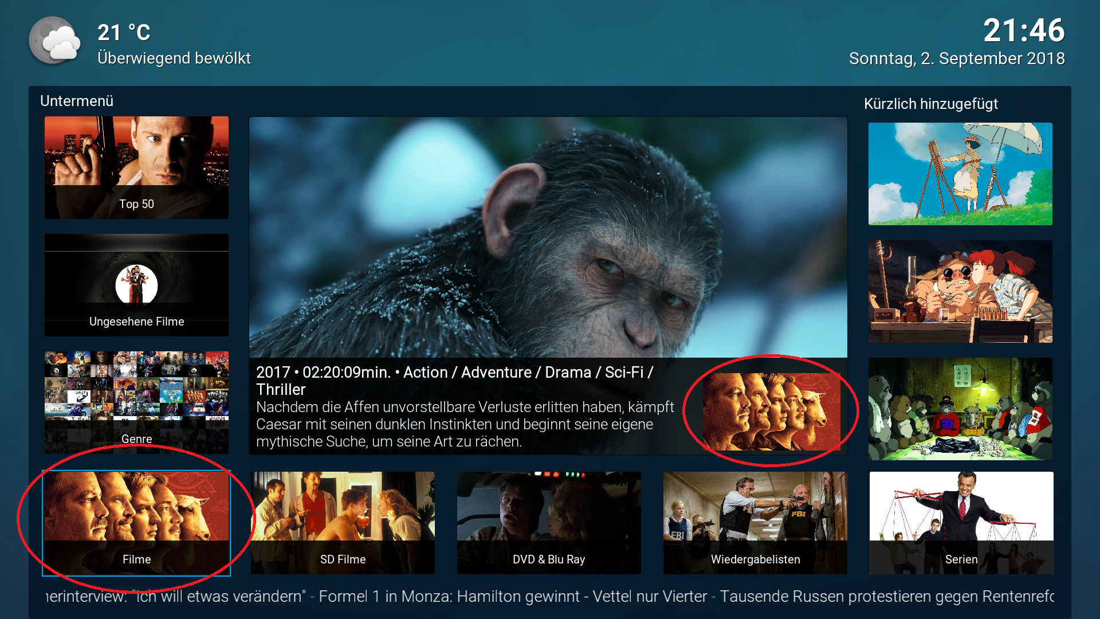
Task: Open the Wiedergabelisten tile
Action: coord(755,523)
